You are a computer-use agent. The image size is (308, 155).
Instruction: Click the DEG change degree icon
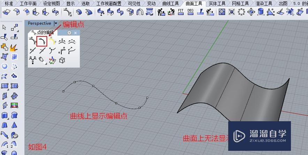click(190, 12)
